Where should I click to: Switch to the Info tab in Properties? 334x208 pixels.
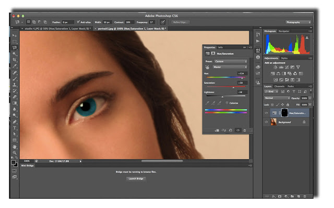220,47
